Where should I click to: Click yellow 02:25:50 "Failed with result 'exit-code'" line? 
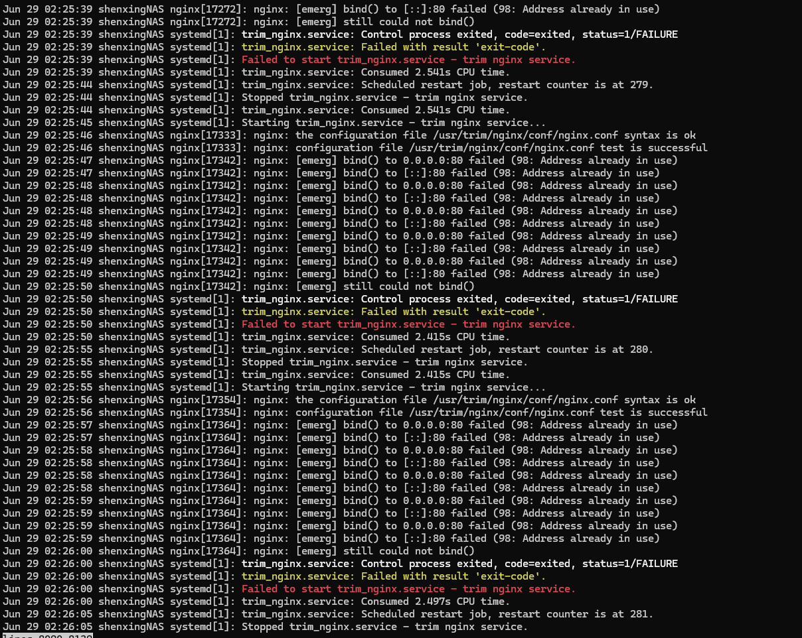[x=274, y=312]
